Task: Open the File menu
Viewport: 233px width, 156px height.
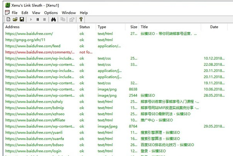Action: [15, 13]
